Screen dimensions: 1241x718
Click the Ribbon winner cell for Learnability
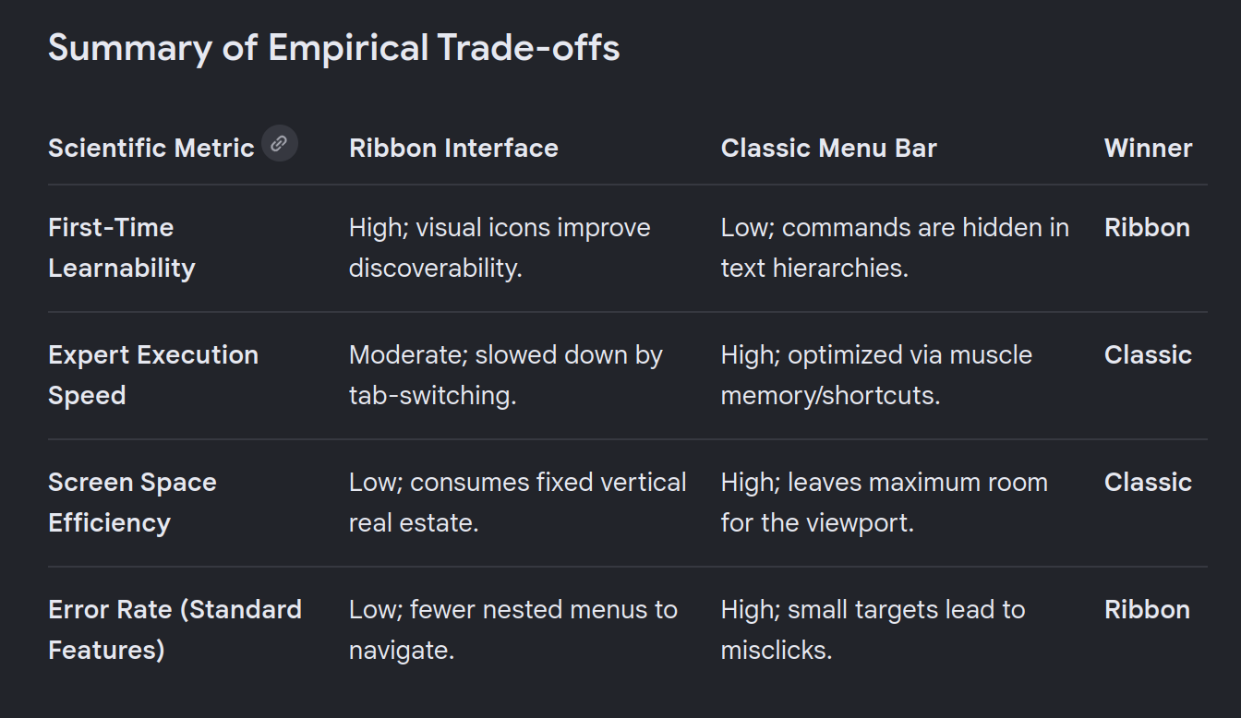tap(1147, 228)
